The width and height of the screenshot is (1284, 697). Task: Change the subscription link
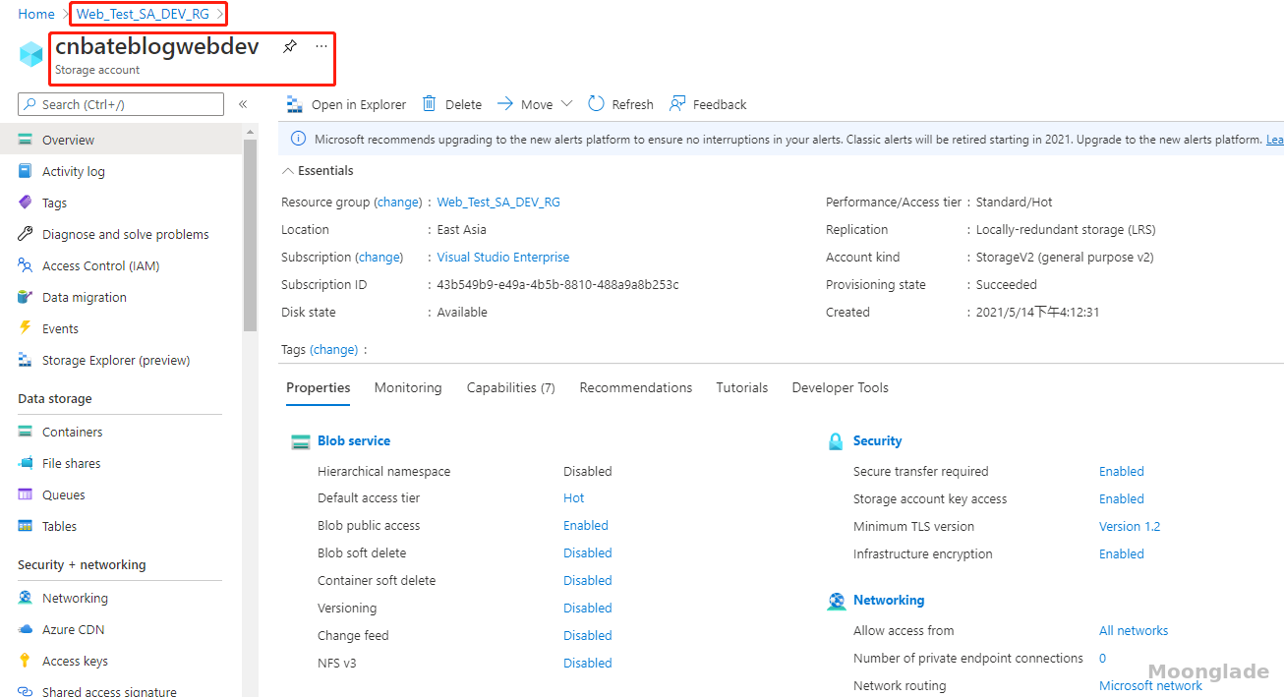click(x=379, y=257)
